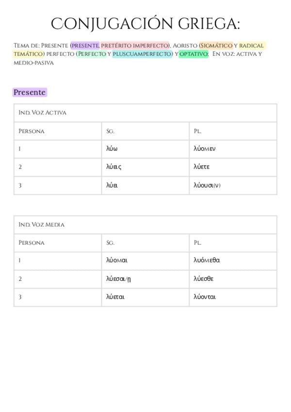Click the green-highlighted word "optativo"
The height and width of the screenshot is (412, 291).
[194, 54]
